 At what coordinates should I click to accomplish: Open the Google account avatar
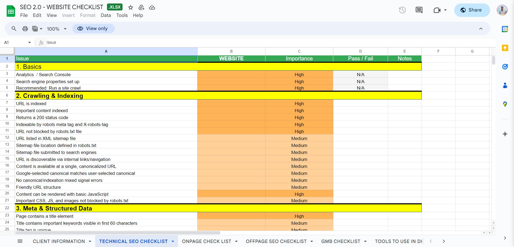coord(502,10)
